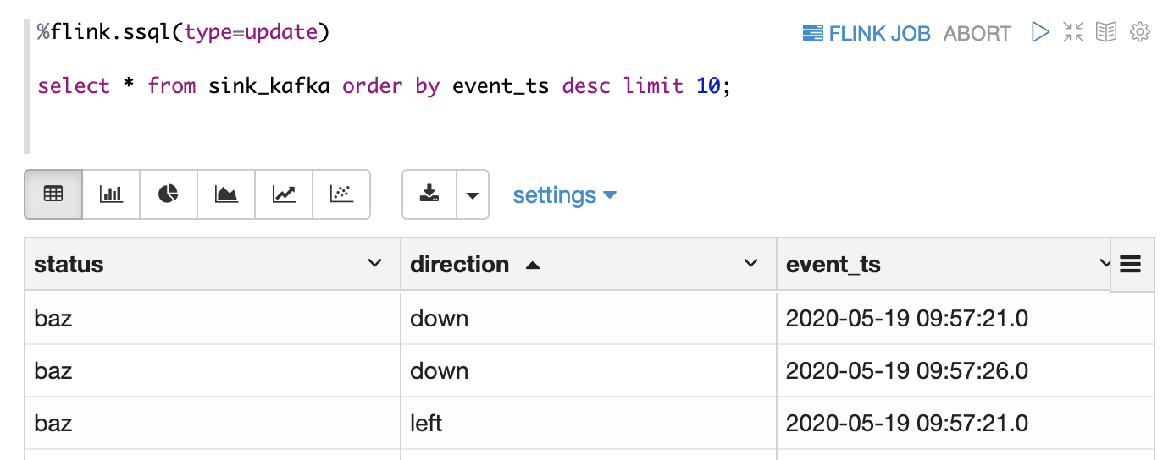Open the table grid hamburger menu

click(1131, 265)
